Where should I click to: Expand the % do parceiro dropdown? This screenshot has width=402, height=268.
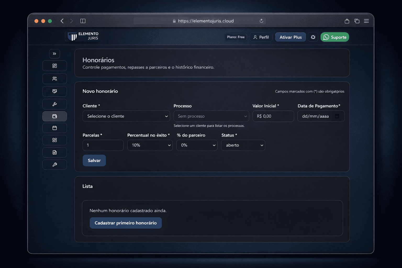coord(197,145)
